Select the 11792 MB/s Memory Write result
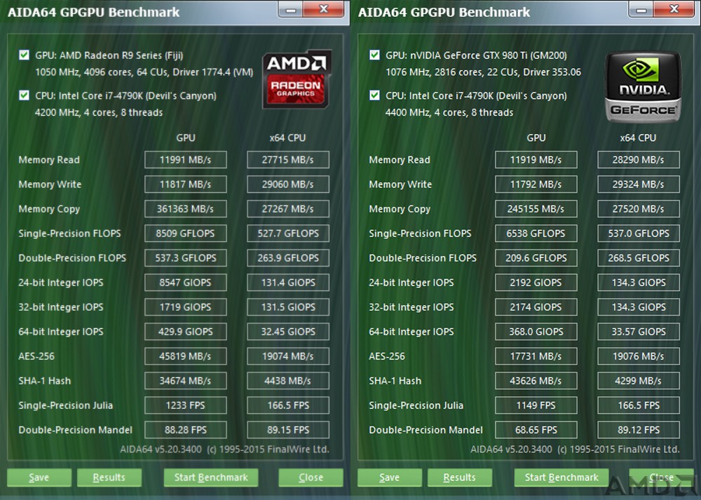 tap(536, 184)
